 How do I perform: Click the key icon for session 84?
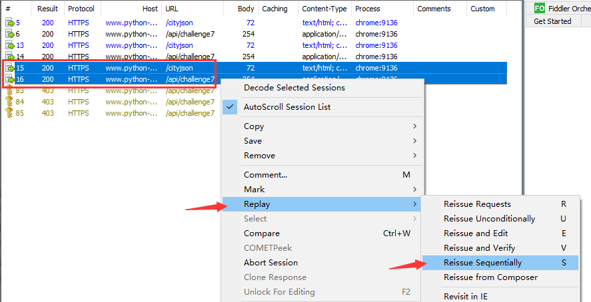point(9,102)
